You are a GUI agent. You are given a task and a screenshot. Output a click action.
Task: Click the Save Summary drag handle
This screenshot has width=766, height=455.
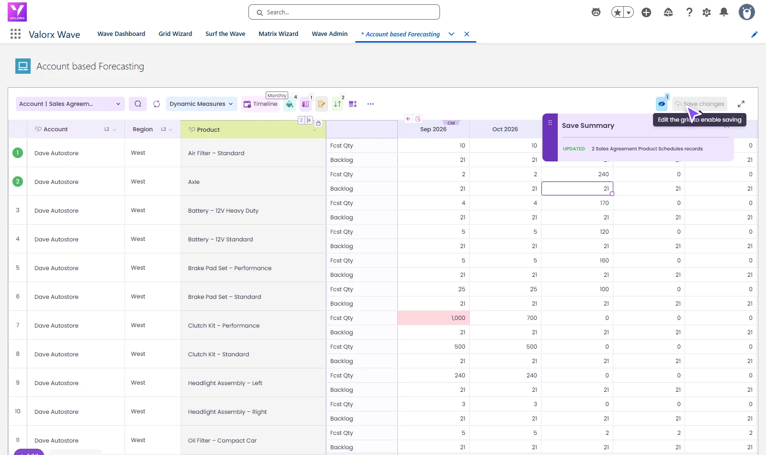coord(550,123)
